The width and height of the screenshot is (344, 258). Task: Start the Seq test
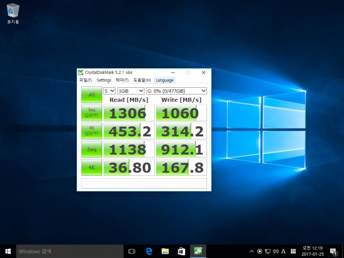92,149
